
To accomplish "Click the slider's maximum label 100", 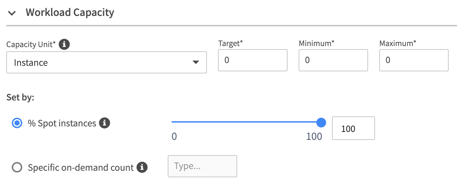I will 314,136.
